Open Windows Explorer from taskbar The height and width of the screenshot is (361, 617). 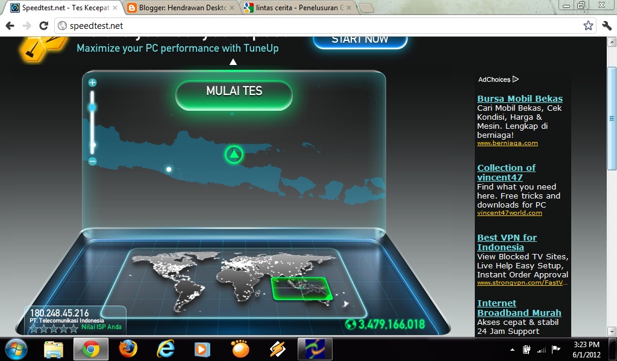pos(54,349)
